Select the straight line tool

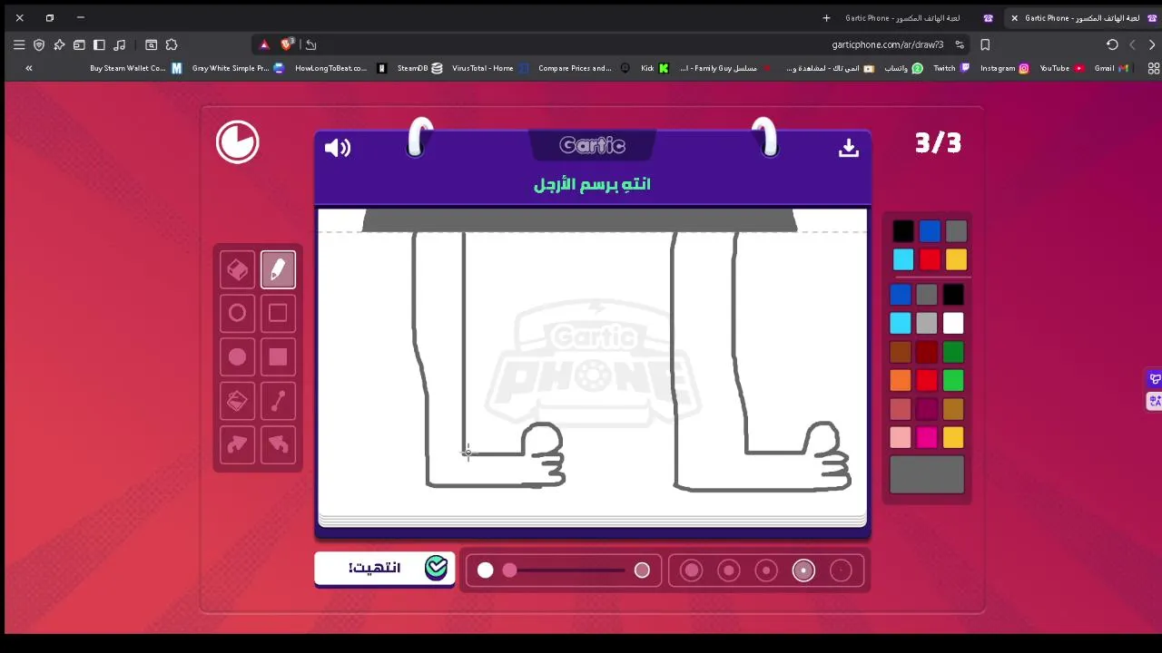click(x=278, y=401)
